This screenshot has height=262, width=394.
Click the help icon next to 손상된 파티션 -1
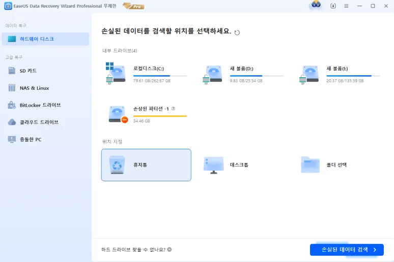click(x=173, y=109)
